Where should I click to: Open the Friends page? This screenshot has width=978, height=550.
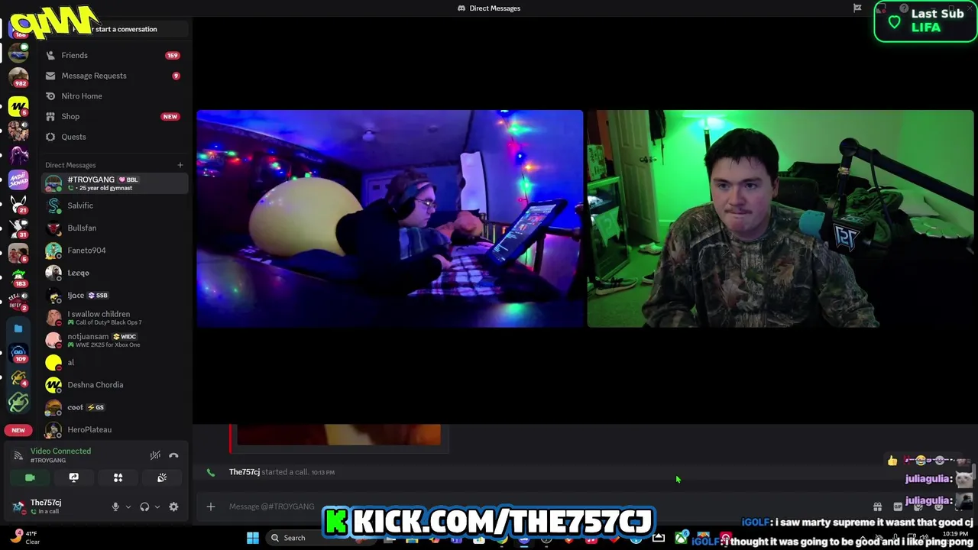click(x=115, y=55)
